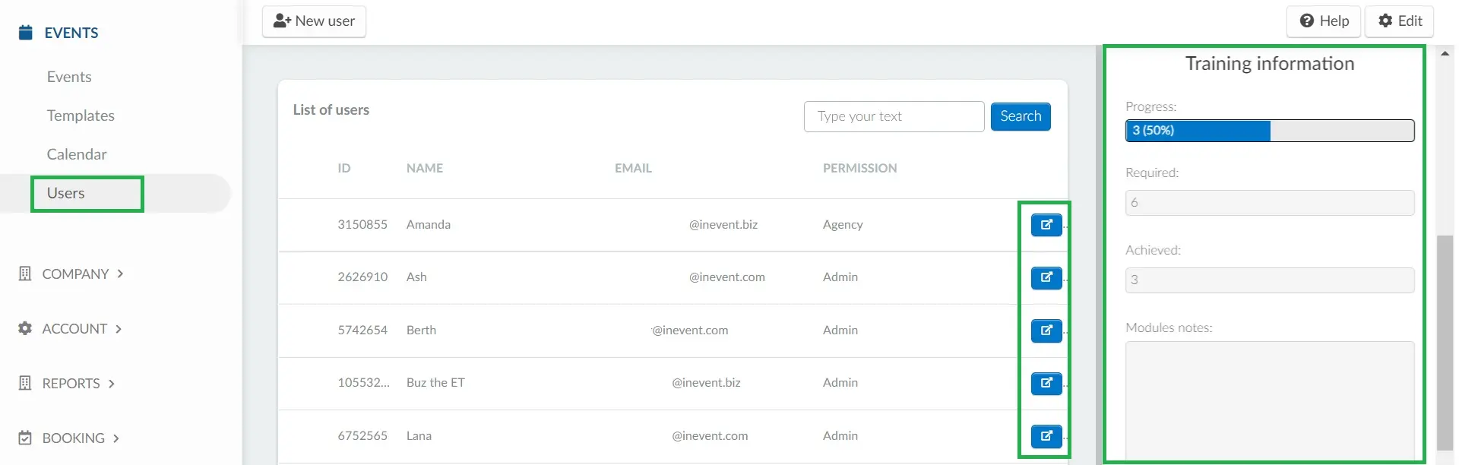Open the Calendar menu item
Image resolution: width=1459 pixels, height=465 pixels.
[x=77, y=154]
